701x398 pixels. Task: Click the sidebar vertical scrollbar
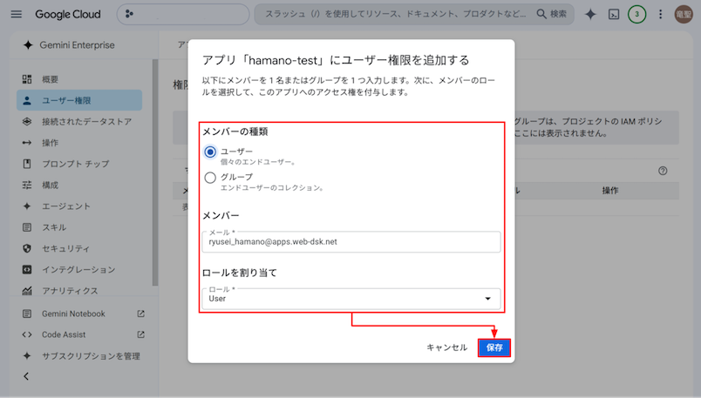click(x=155, y=172)
